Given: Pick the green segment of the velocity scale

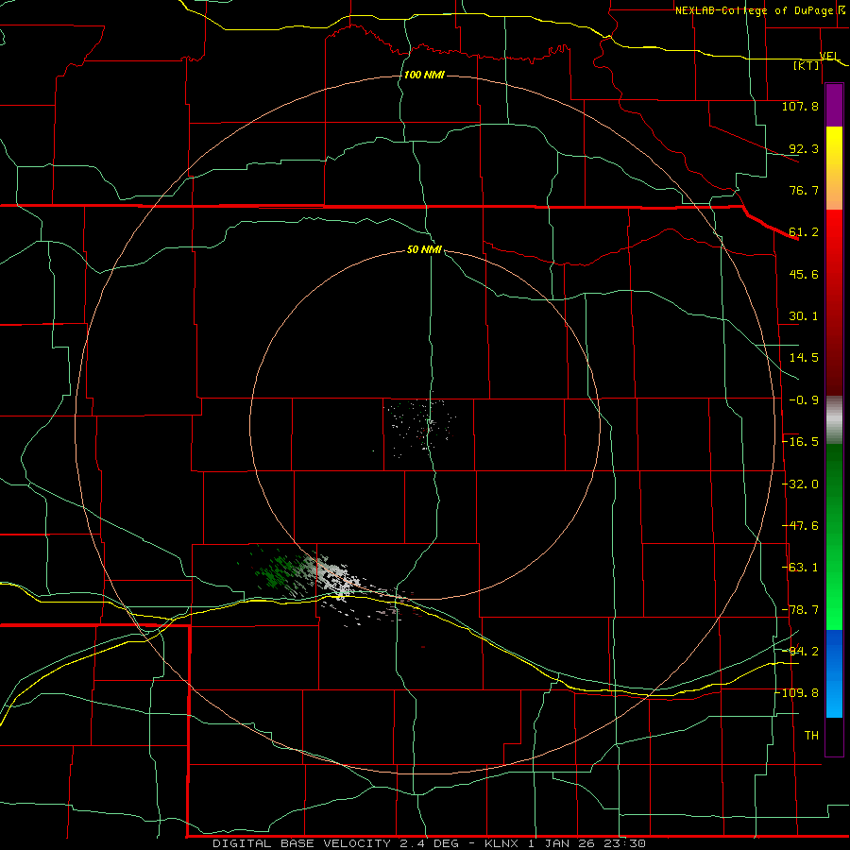Looking at the screenshot, I should click(x=834, y=536).
